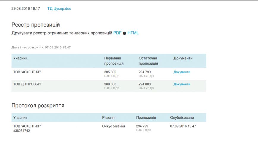The width and height of the screenshot is (258, 145).
Task: Select the initial bid 308 000
Action: tap(110, 84)
